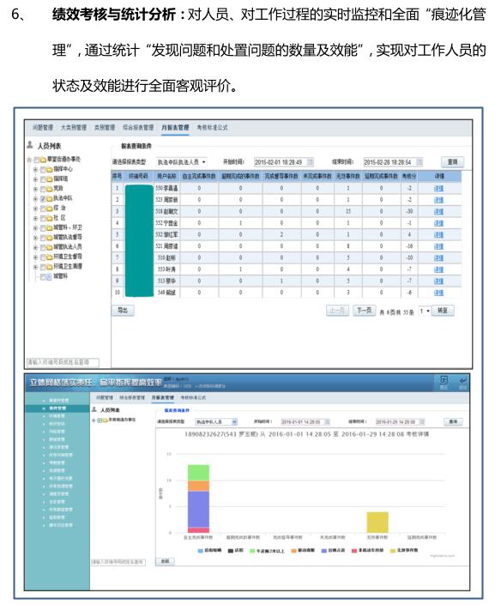Open 详情 link for first table row

coord(438,188)
